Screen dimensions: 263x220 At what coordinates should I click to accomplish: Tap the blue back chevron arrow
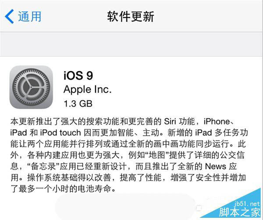coord(9,16)
